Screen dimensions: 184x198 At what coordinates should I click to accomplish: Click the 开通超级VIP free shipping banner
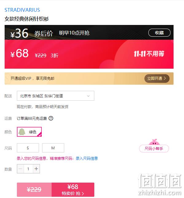[x=89, y=79]
